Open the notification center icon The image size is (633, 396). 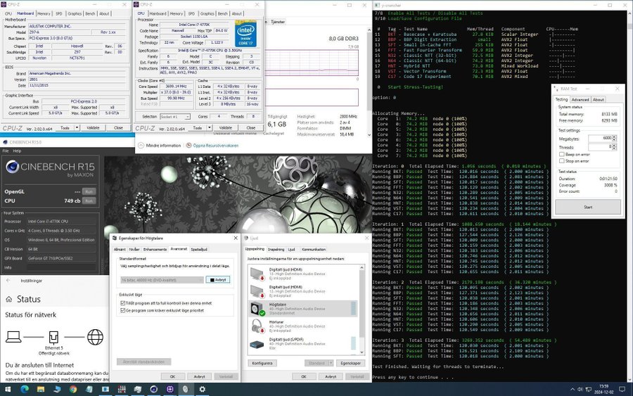622,390
